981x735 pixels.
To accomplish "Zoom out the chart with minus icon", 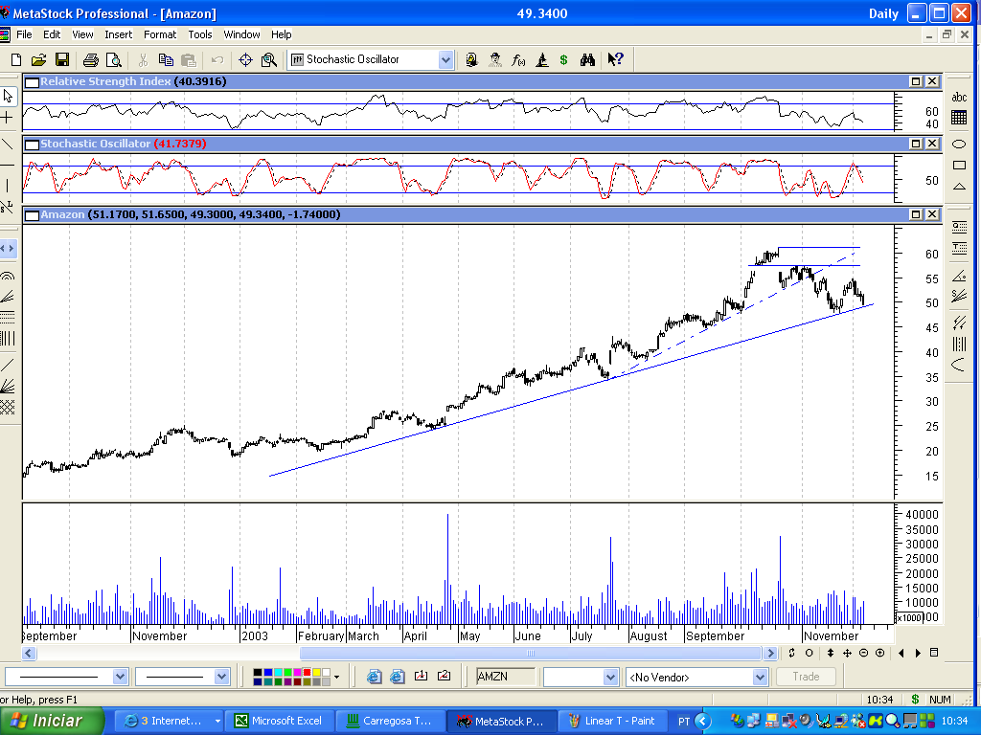I will coord(863,653).
